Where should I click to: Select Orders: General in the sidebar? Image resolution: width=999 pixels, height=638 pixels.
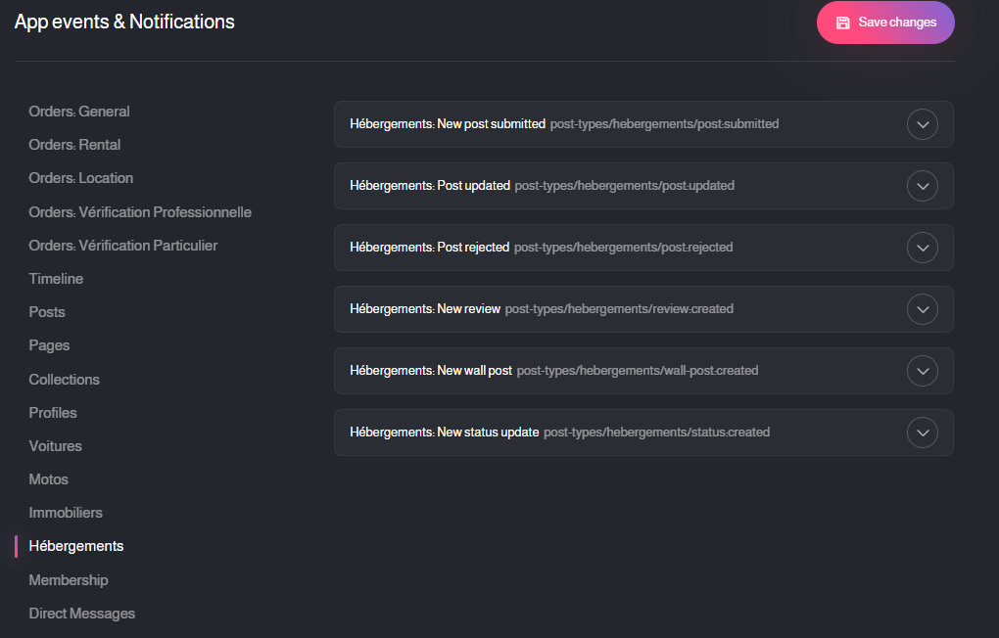click(78, 112)
